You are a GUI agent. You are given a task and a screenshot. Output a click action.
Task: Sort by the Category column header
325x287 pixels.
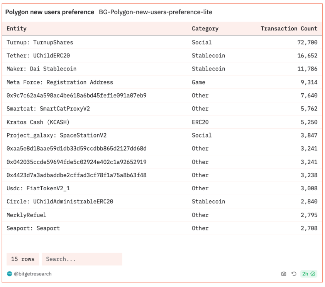[205, 29]
